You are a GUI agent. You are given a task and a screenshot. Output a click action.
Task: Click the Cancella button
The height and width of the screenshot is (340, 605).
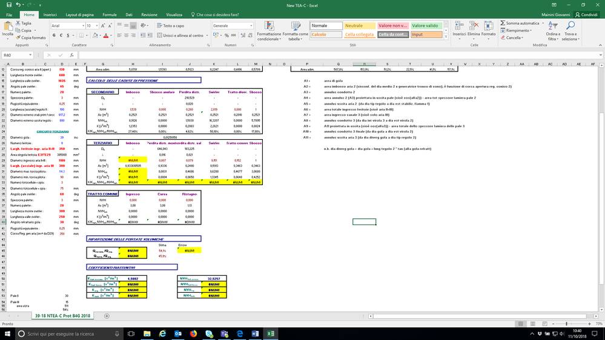click(512, 38)
